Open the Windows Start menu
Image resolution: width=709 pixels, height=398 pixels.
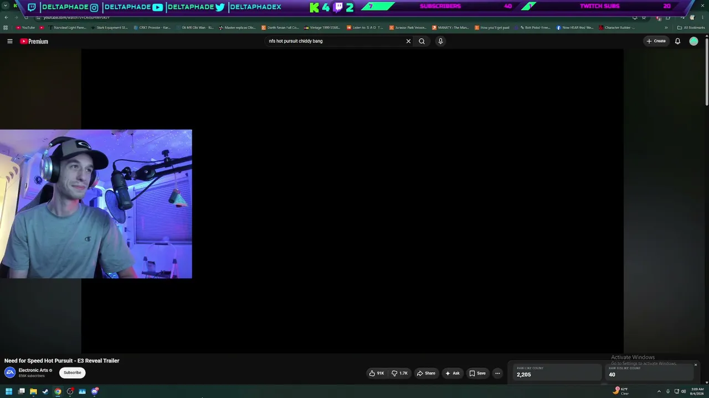click(9, 391)
